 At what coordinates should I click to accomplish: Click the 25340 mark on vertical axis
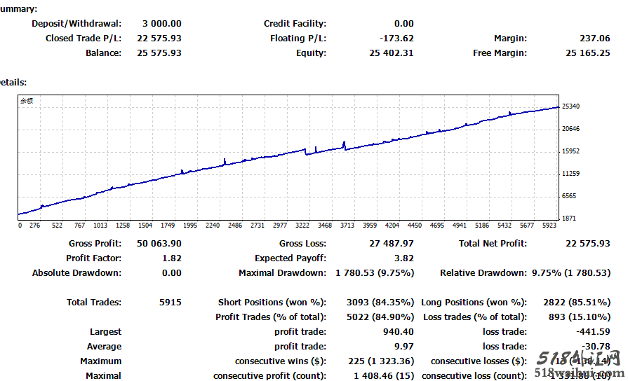pyautogui.click(x=572, y=106)
